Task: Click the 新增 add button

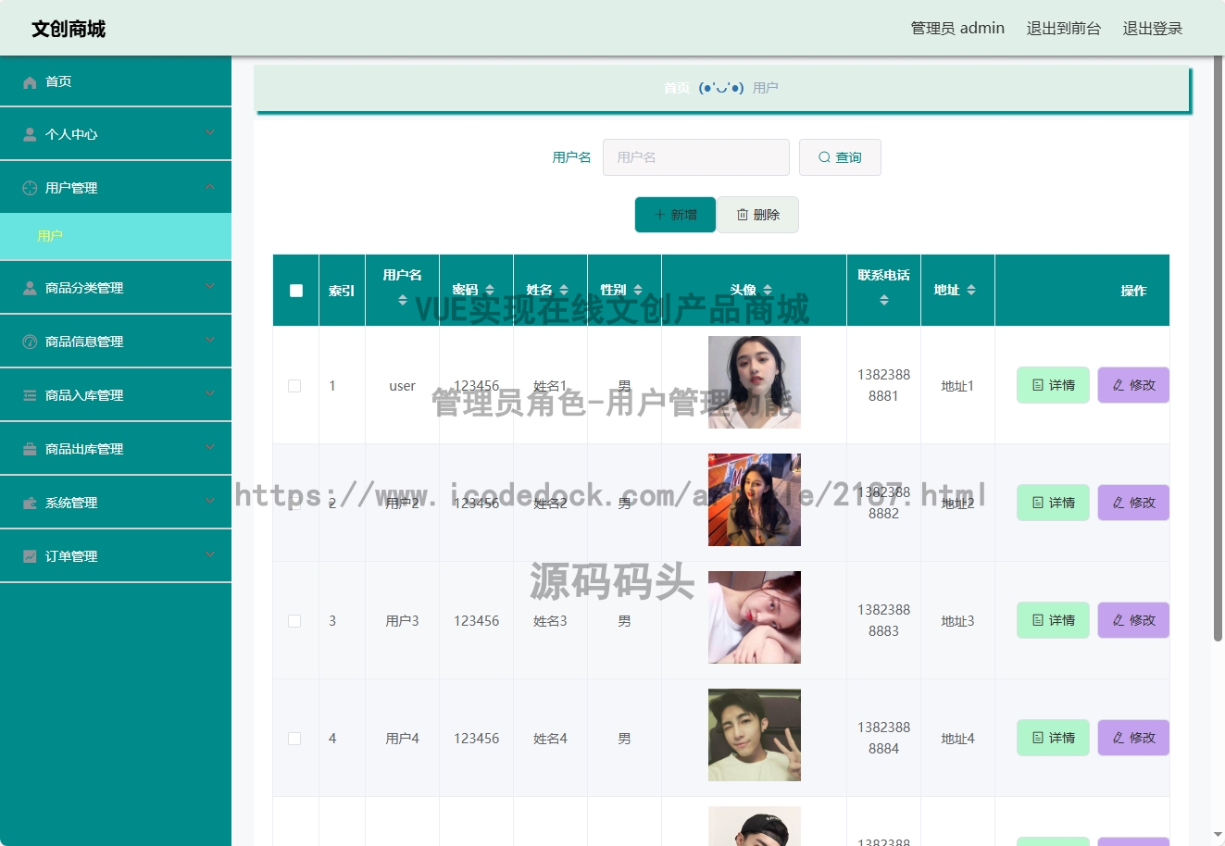Action: point(675,215)
